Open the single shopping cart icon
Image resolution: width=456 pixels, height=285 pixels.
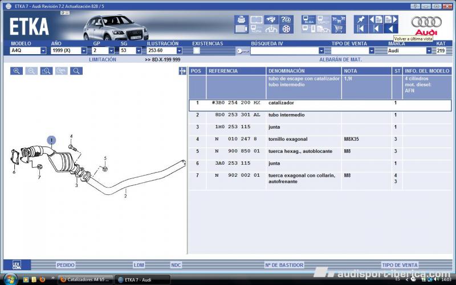[x=339, y=29]
